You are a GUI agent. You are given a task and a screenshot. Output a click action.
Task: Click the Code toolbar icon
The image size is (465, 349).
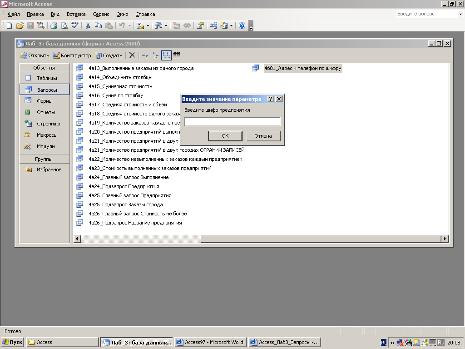click(x=177, y=25)
